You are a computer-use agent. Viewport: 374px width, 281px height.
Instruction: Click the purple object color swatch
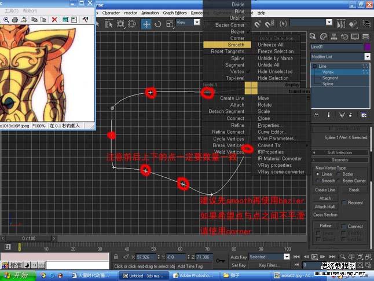(367, 47)
